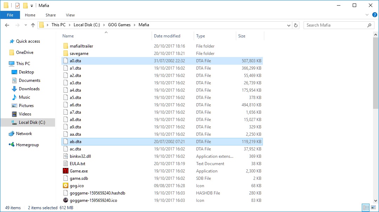Open the mafiaIItrailer folder icon
The height and width of the screenshot is (212, 379).
[x=66, y=46]
